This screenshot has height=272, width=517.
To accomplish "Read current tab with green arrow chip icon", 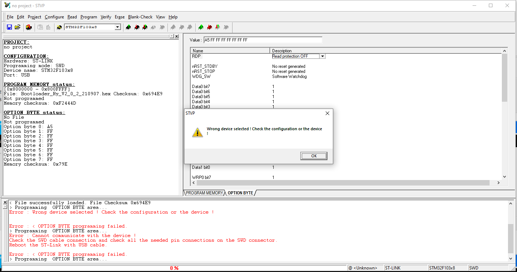I will [x=128, y=27].
